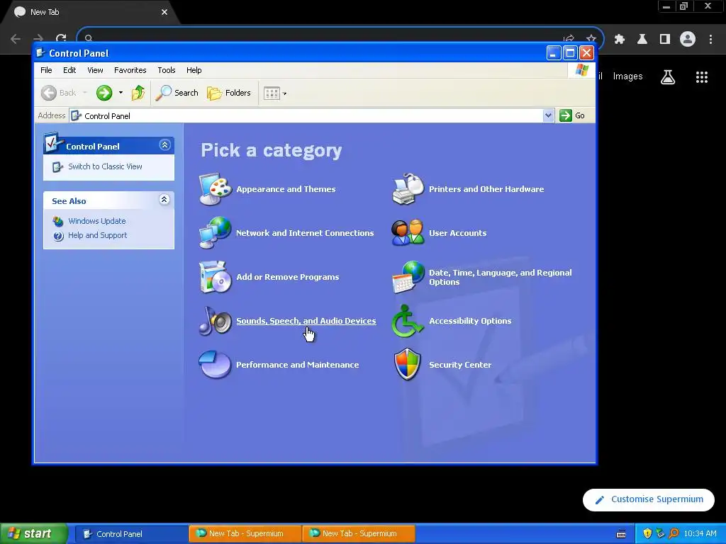Select first New Tab - Supermium taskbar button
726x544 pixels.
coord(245,533)
